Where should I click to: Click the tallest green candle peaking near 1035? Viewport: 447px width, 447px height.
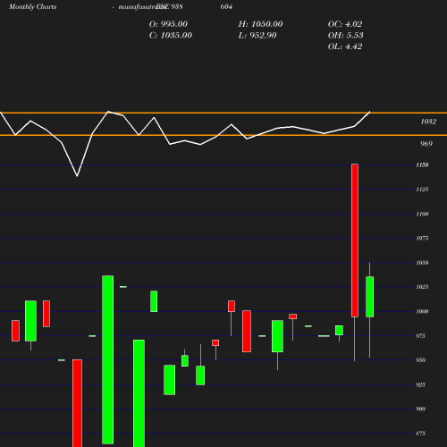click(107, 359)
